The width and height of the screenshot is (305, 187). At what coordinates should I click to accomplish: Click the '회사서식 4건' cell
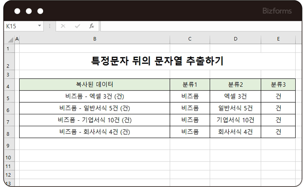(x=235, y=132)
